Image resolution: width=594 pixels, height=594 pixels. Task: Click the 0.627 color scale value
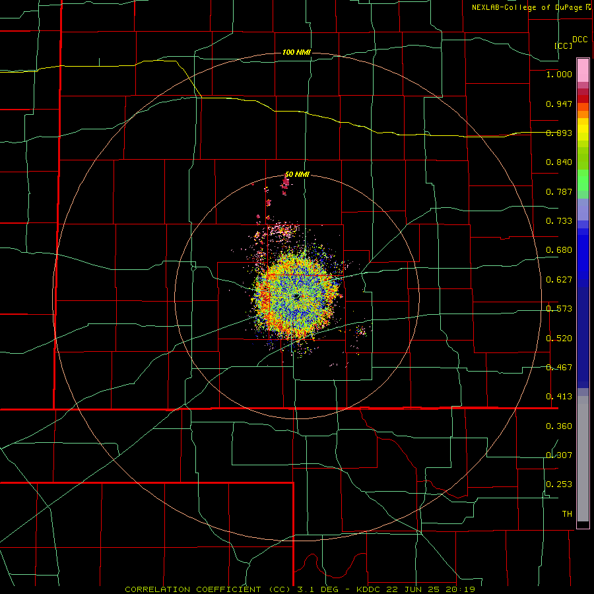[559, 280]
